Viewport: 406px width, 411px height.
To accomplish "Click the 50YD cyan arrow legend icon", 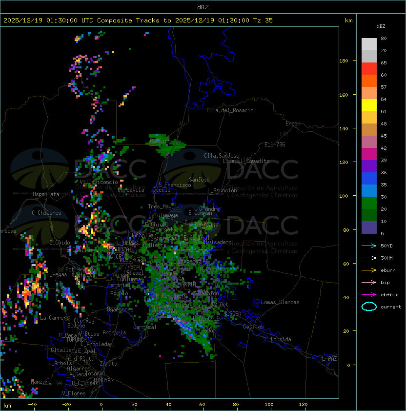I will (x=369, y=246).
